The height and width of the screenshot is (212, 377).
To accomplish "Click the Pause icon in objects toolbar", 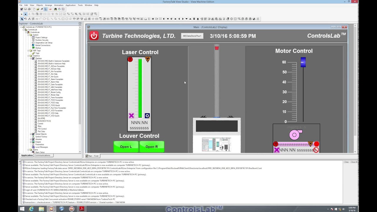I will click(x=153, y=19).
